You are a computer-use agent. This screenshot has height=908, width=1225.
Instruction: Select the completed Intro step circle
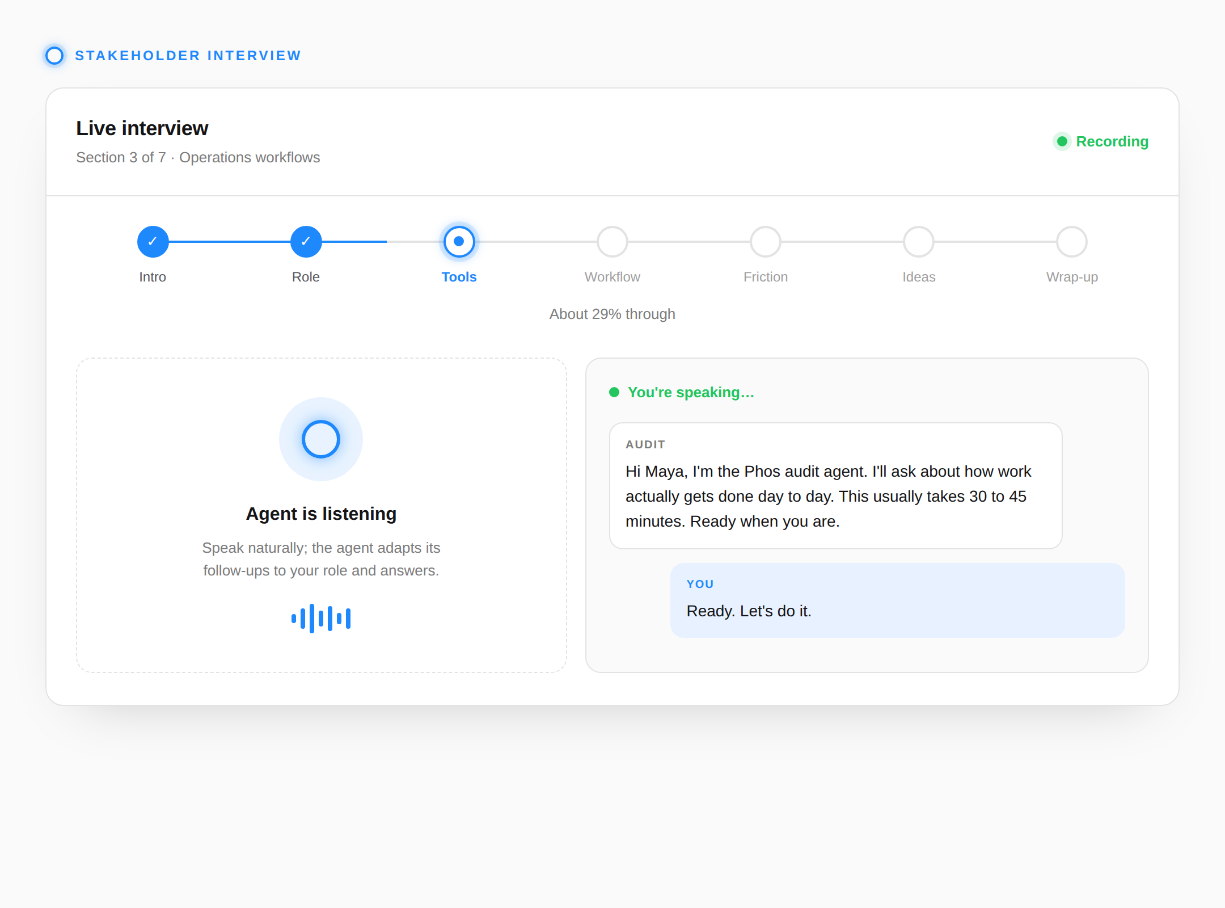coord(153,242)
